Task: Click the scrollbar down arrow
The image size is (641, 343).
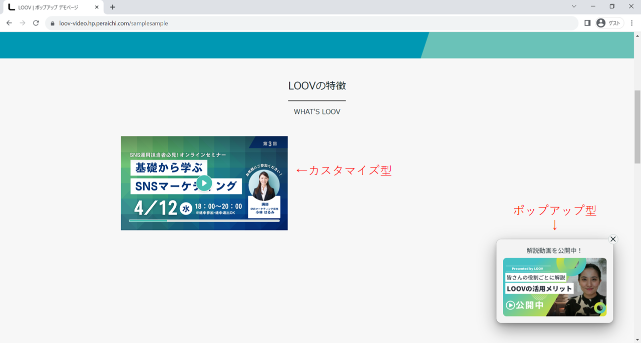Action: (637, 339)
